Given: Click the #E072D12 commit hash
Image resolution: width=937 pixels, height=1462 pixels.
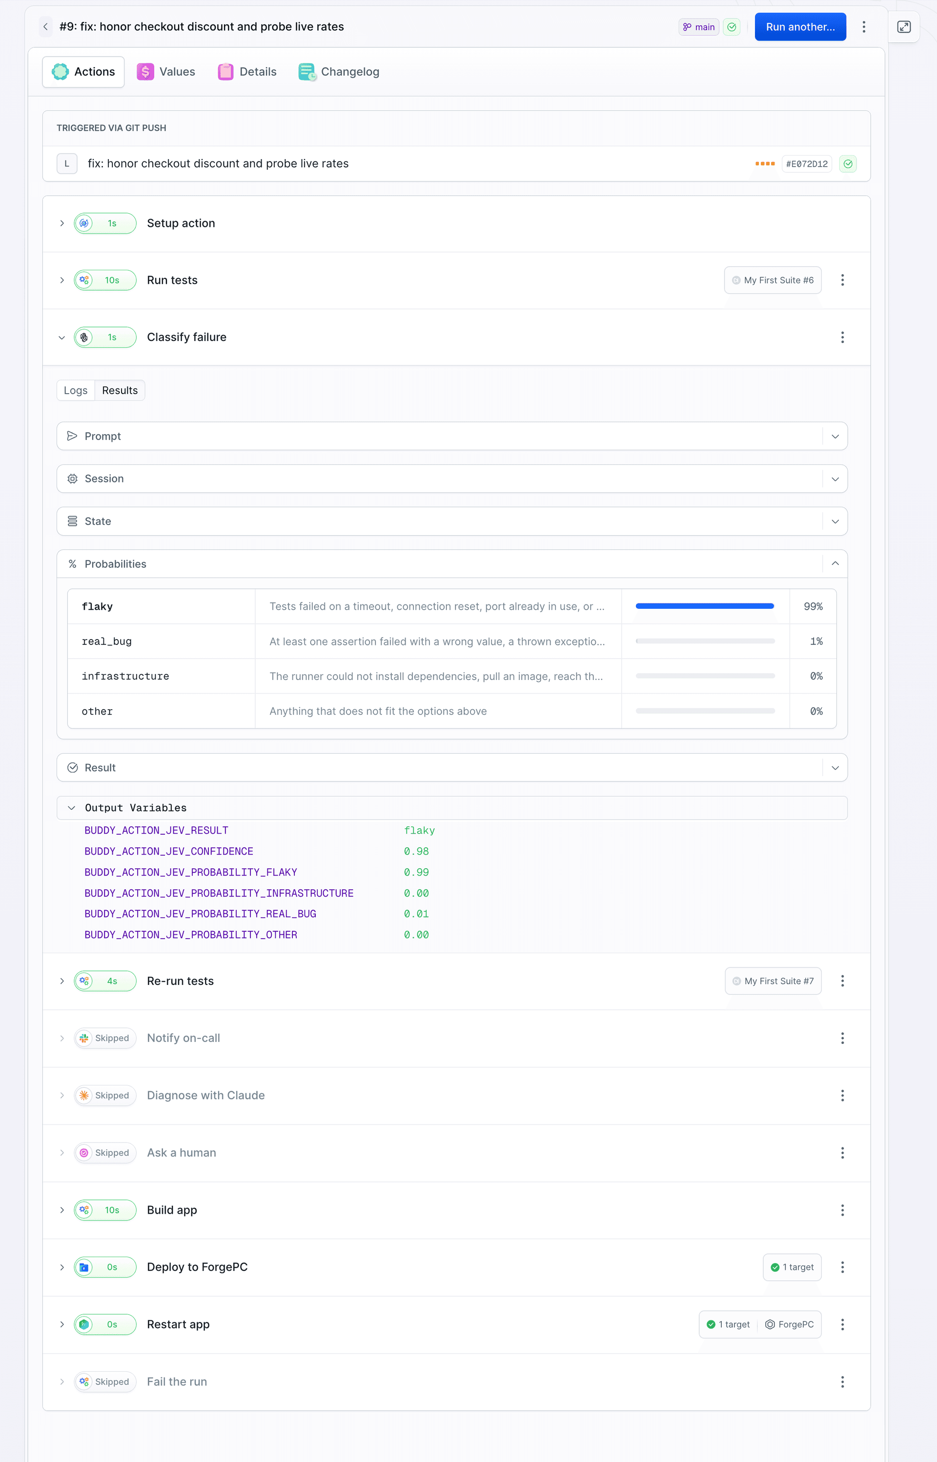Looking at the screenshot, I should coord(807,163).
